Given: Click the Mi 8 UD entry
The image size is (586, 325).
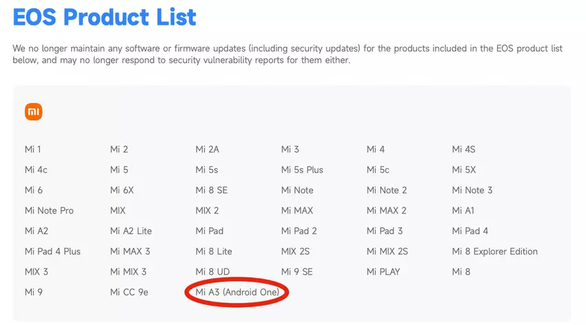Looking at the screenshot, I should pos(212,272).
